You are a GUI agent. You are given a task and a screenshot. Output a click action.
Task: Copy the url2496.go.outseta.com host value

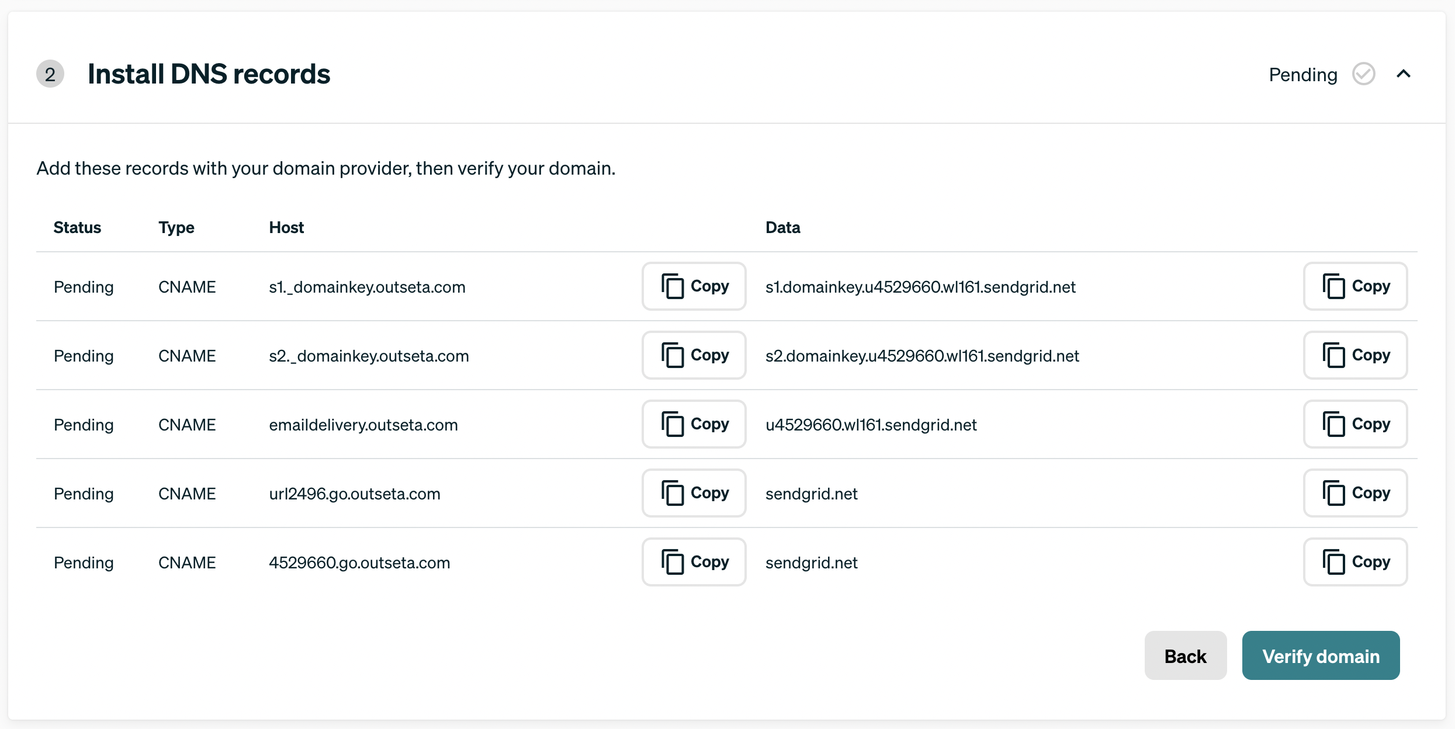pos(694,493)
